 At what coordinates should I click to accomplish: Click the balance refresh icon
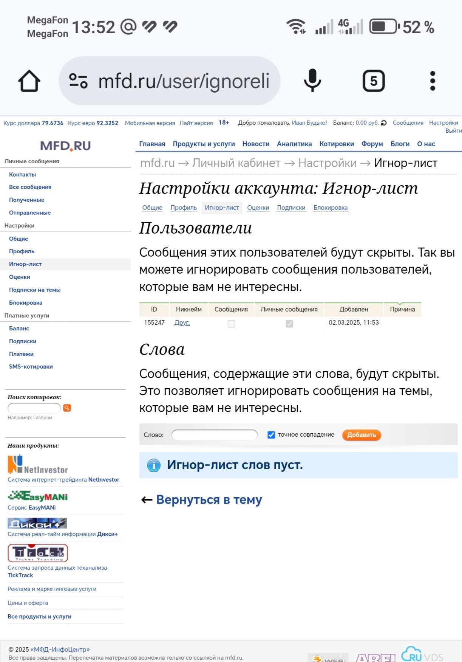pyautogui.click(x=384, y=123)
